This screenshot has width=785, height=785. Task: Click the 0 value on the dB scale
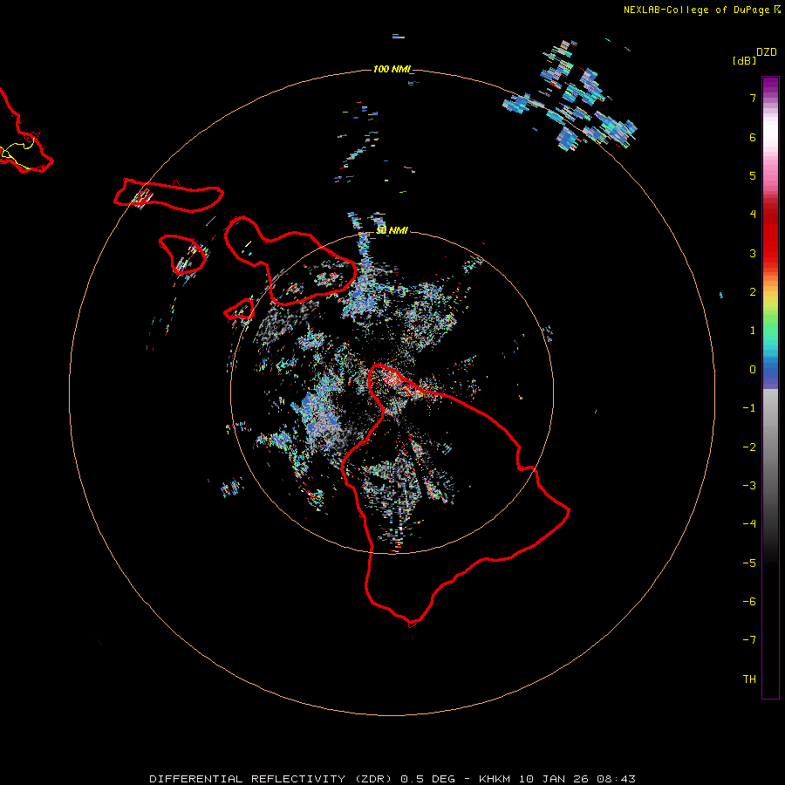point(753,370)
